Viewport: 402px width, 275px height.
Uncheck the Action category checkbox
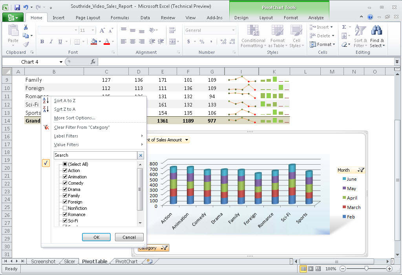coord(65,170)
